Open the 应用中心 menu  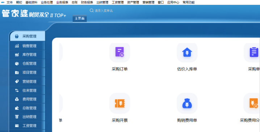click(173, 2)
